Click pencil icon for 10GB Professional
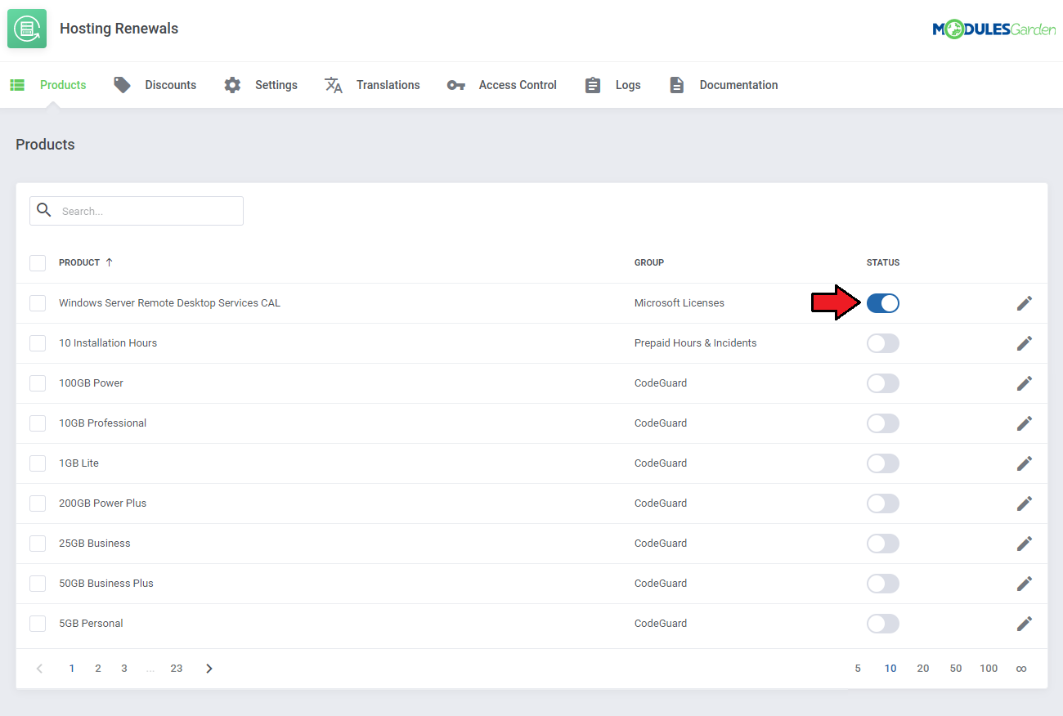This screenshot has width=1063, height=716. (1025, 423)
